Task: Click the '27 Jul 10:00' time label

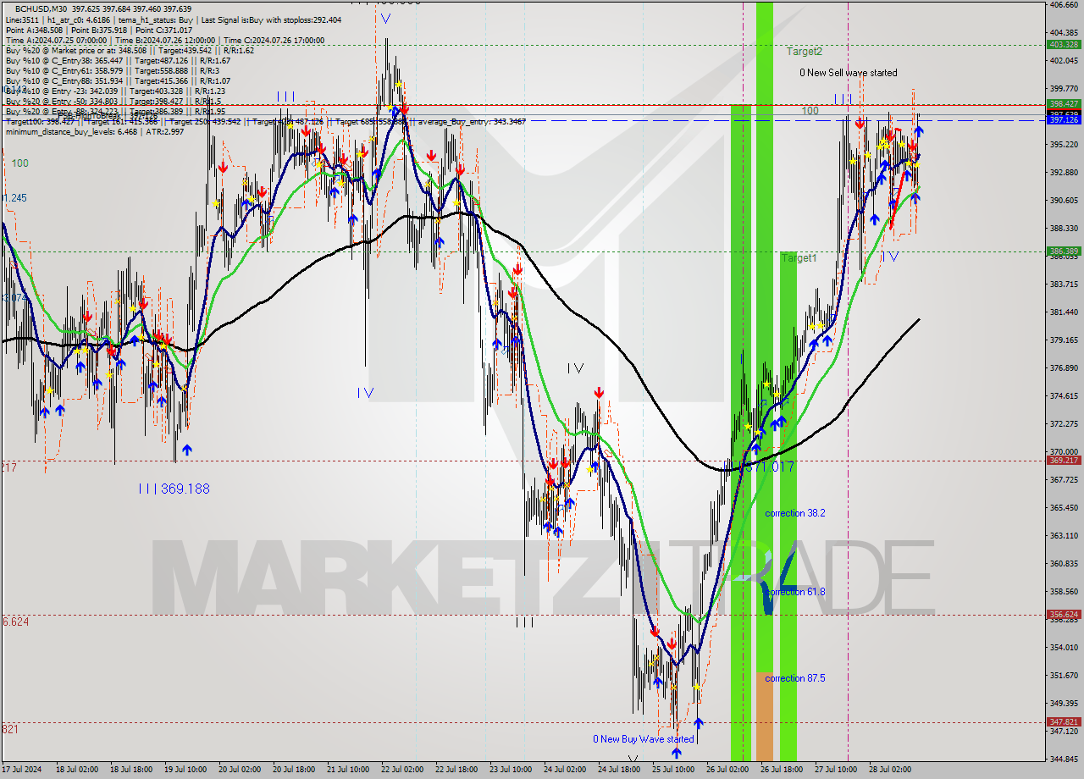Action: pos(836,770)
